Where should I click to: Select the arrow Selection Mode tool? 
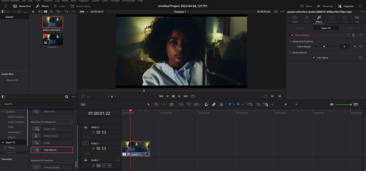148,105
